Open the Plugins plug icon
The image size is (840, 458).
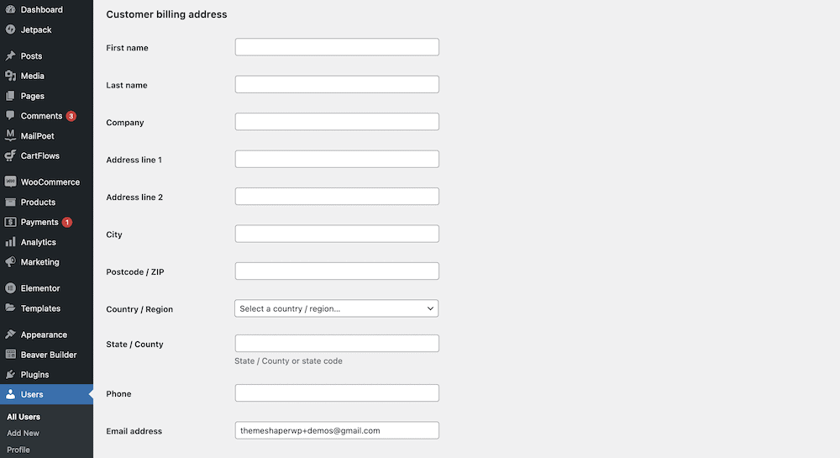pos(10,375)
